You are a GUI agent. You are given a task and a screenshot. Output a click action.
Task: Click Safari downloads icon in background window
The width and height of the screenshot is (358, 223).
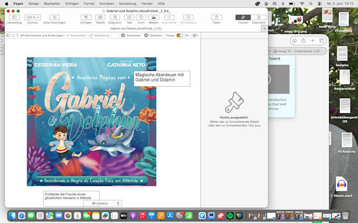coord(294,41)
